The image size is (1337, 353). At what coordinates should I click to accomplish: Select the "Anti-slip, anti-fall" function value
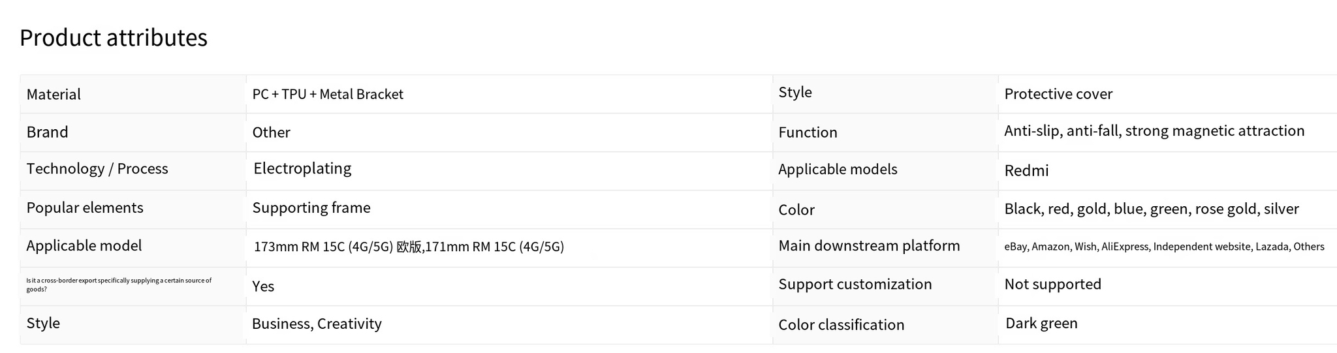pyautogui.click(x=1154, y=131)
